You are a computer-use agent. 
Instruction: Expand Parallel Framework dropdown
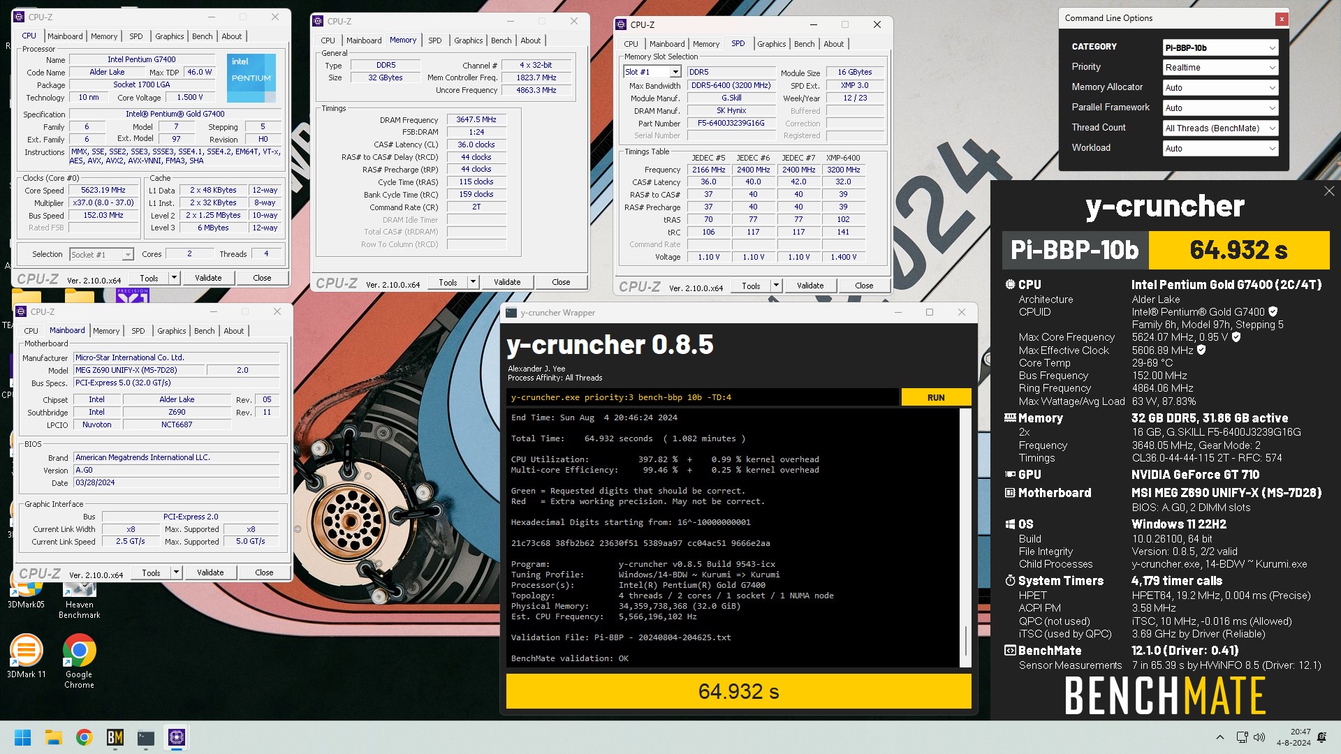click(x=1220, y=108)
